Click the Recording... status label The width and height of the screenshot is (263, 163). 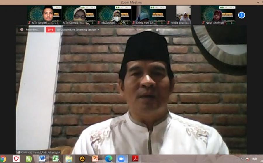point(32,30)
